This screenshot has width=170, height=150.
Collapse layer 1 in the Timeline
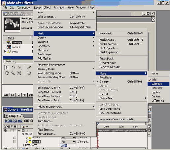19,131
